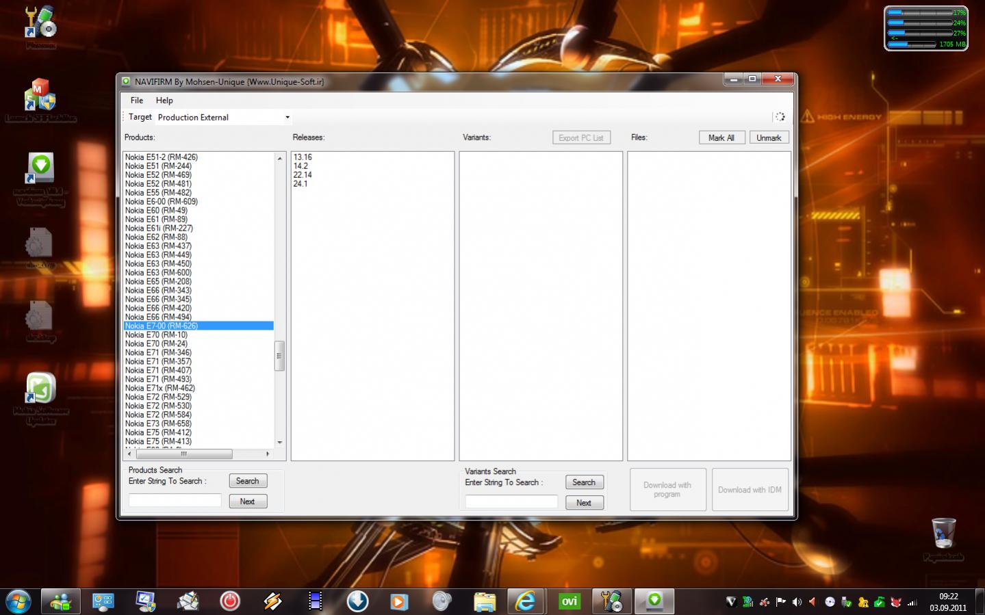The image size is (985, 615).
Task: Click Search under Variants Search
Action: (584, 482)
